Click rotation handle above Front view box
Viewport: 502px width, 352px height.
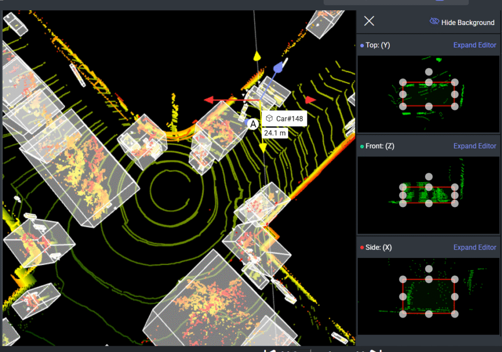429,176
